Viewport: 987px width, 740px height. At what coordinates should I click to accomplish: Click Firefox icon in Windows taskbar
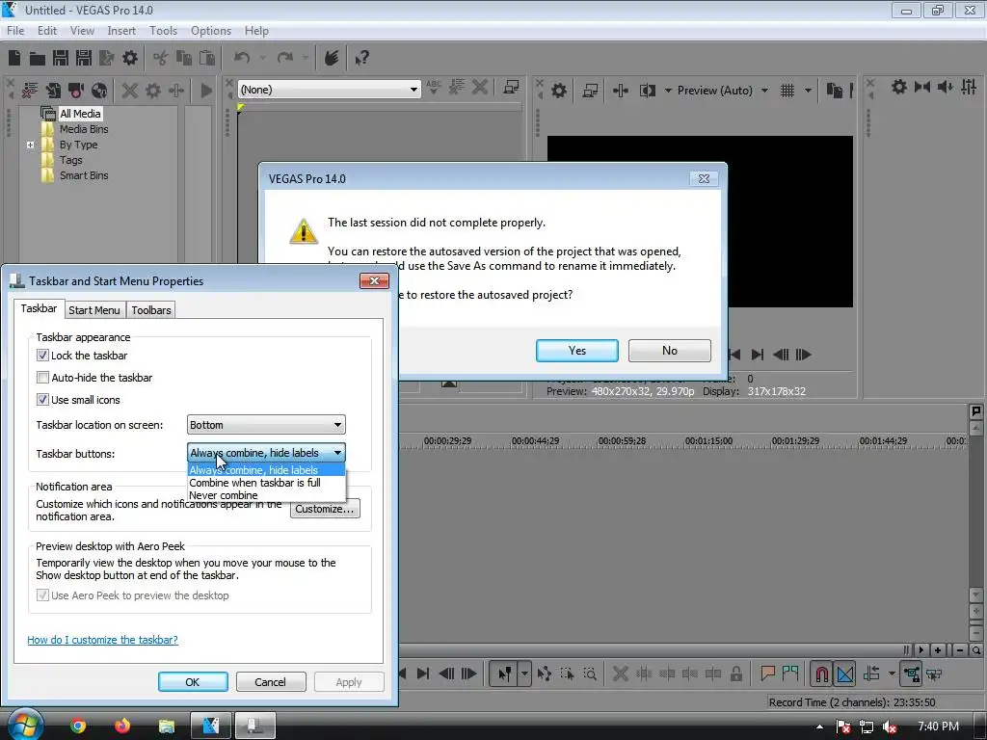point(122,726)
